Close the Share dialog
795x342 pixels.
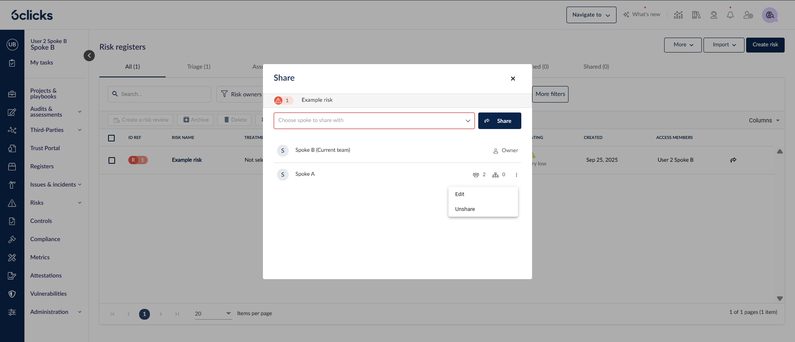point(513,79)
